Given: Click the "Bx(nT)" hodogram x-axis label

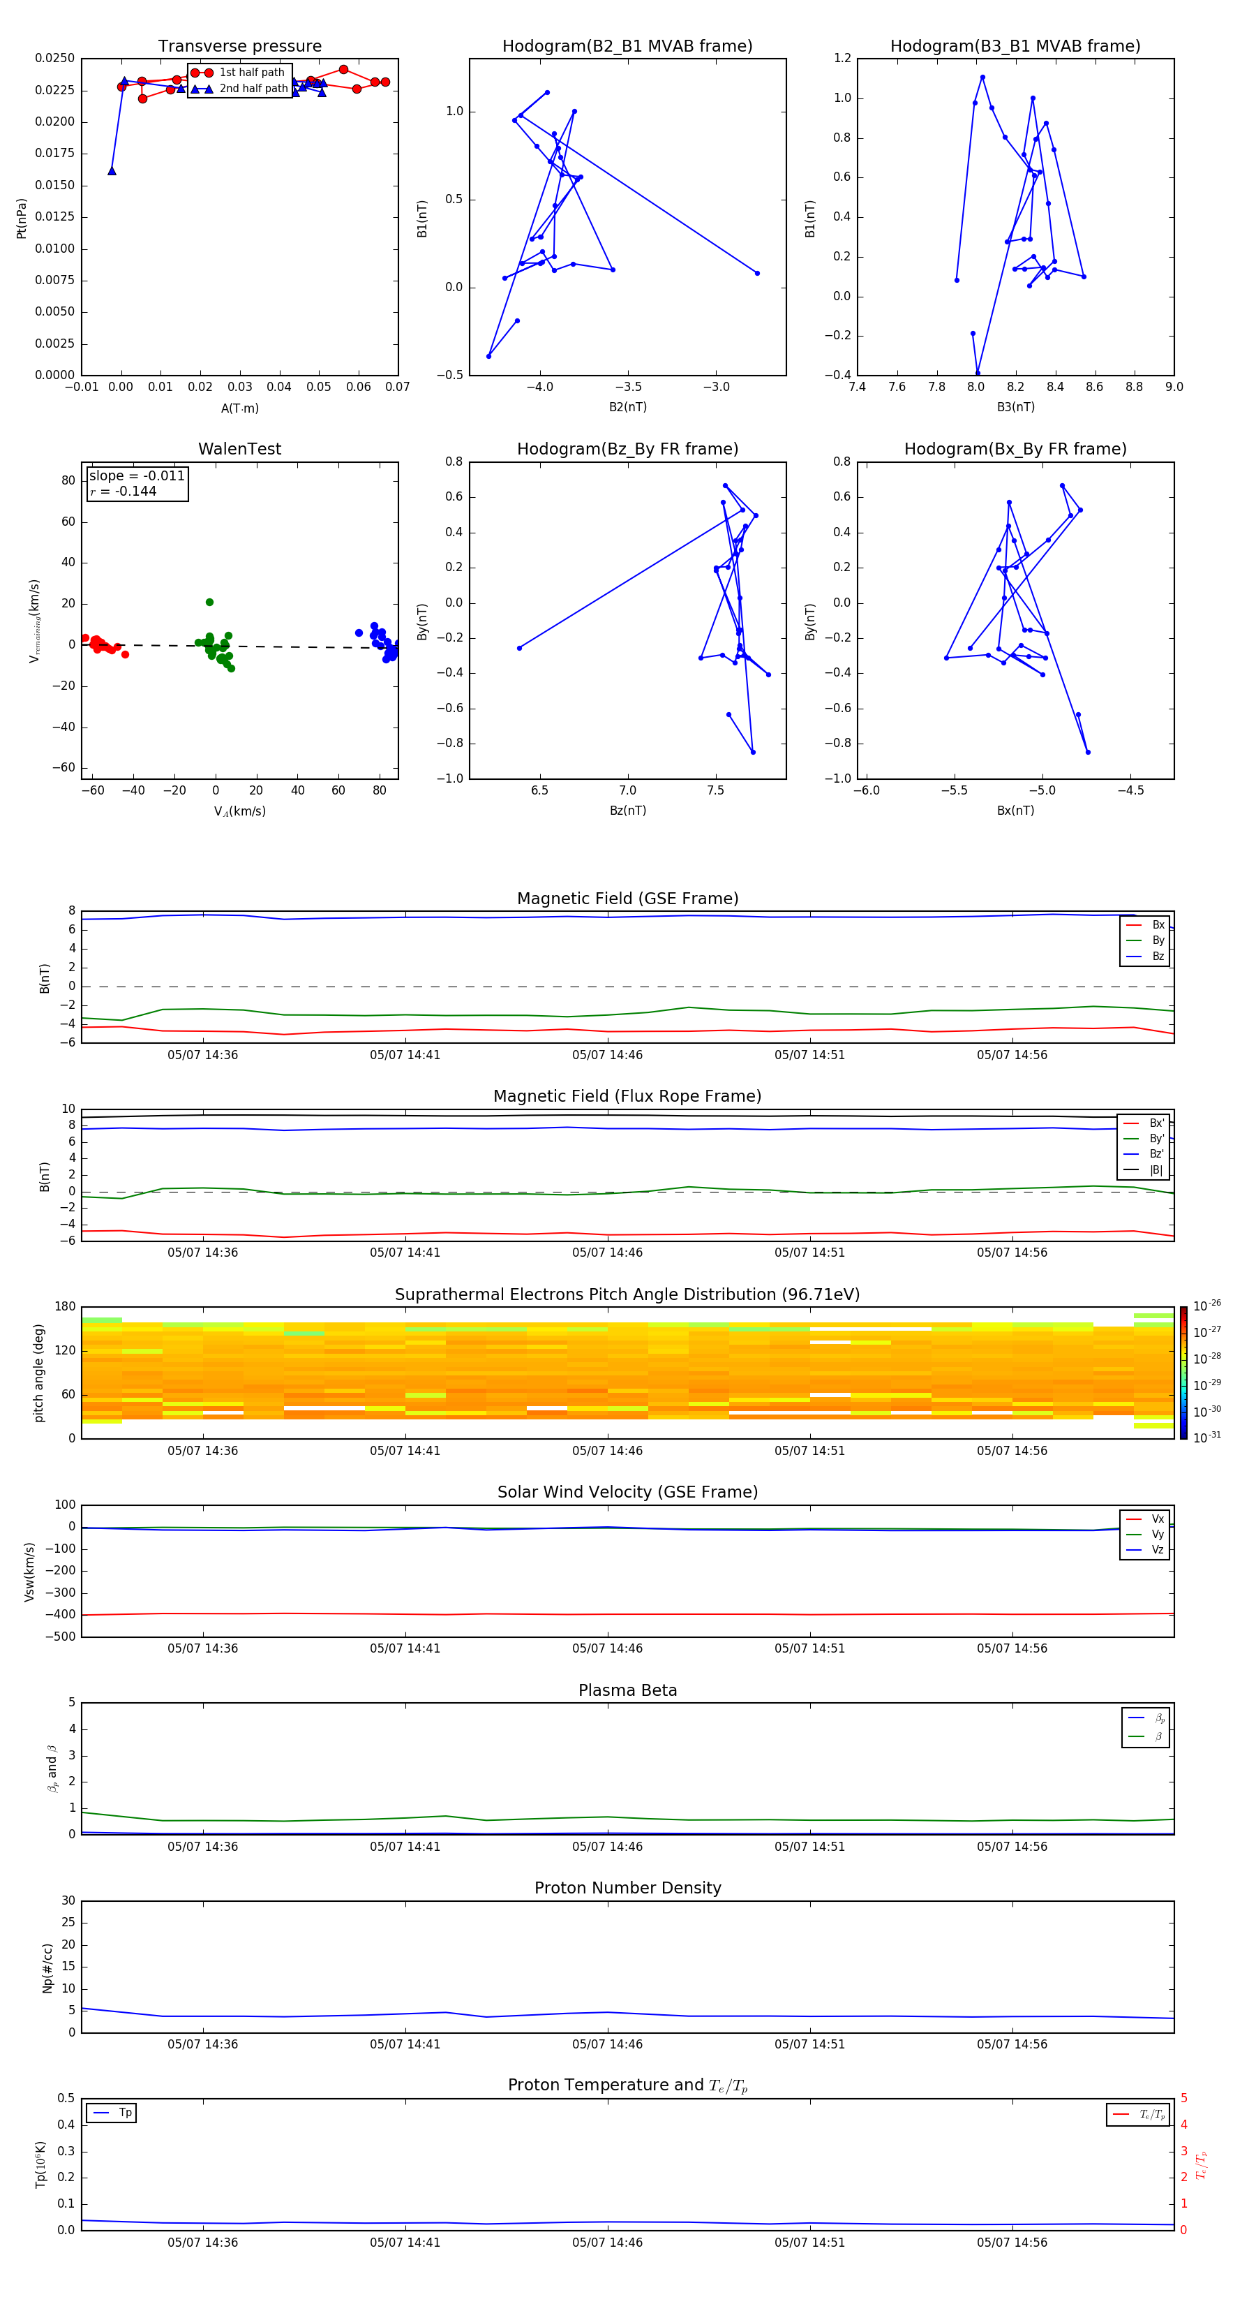Looking at the screenshot, I should 1015,811.
